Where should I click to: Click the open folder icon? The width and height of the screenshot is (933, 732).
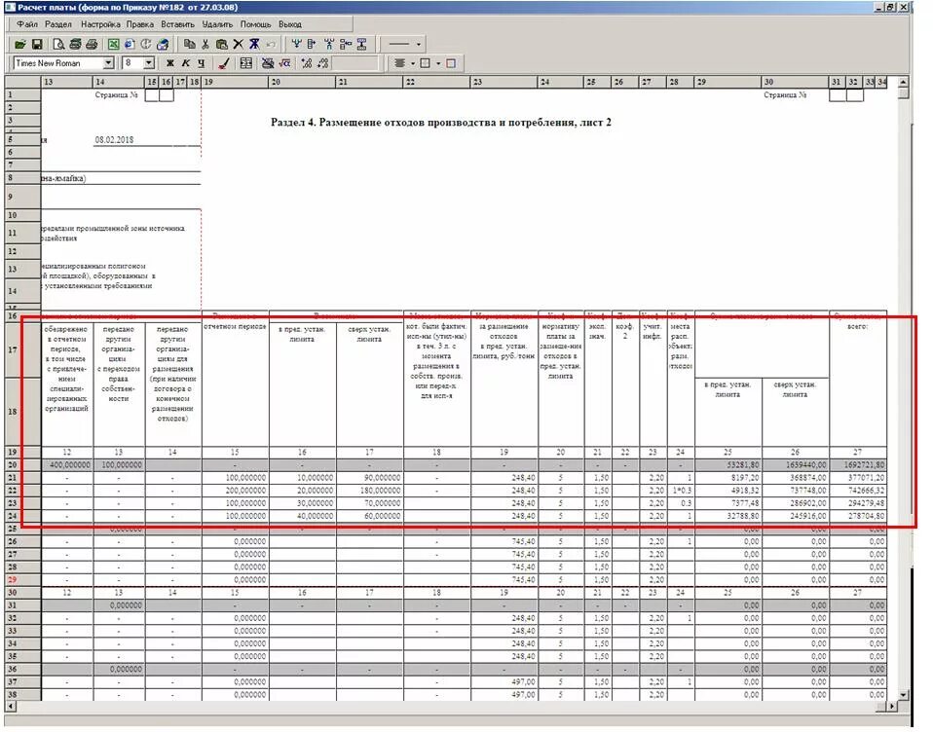tap(20, 44)
